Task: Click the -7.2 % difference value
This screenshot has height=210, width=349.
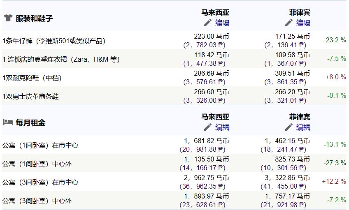Action: (x=337, y=200)
